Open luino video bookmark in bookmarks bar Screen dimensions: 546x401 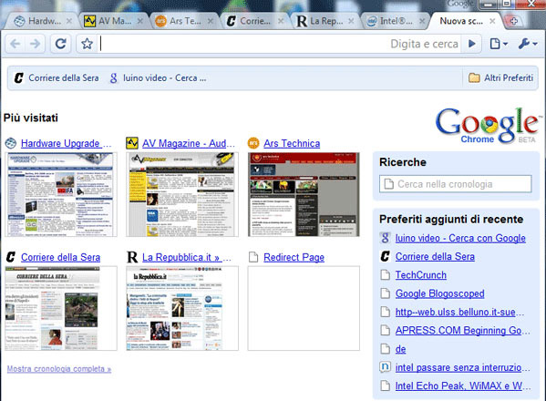coord(158,78)
